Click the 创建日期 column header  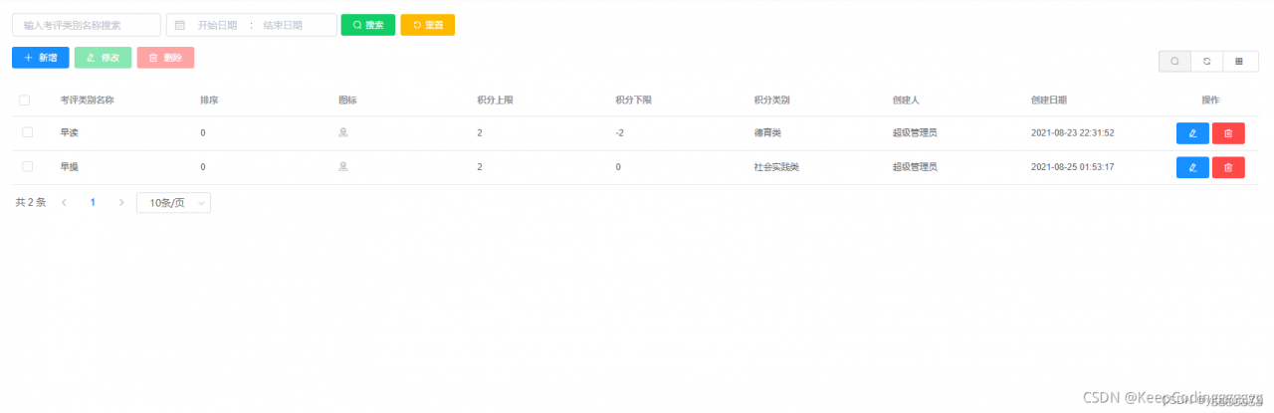1049,101
